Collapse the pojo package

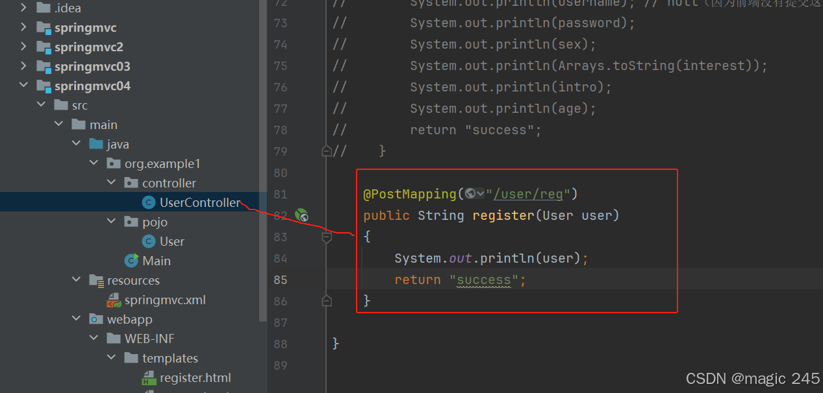(x=112, y=222)
